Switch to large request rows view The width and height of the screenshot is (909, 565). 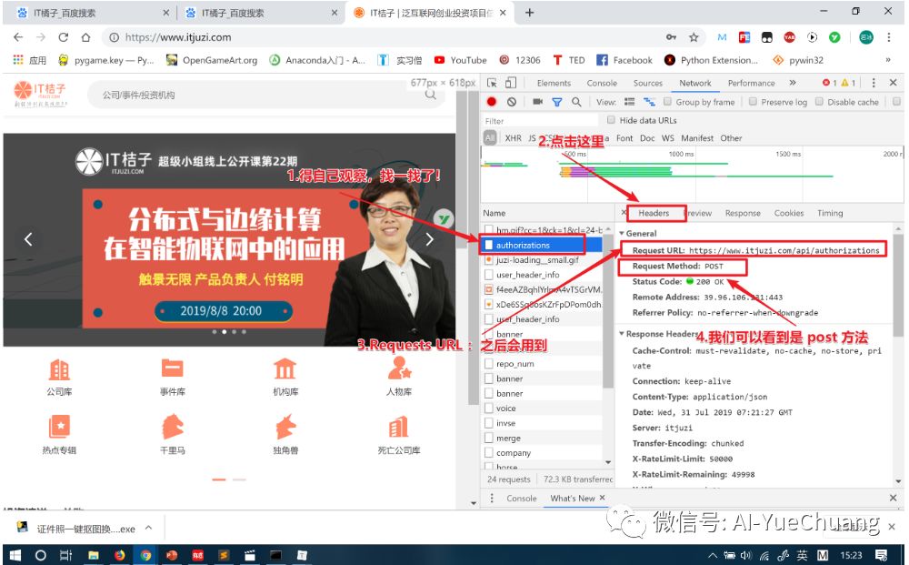[630, 102]
